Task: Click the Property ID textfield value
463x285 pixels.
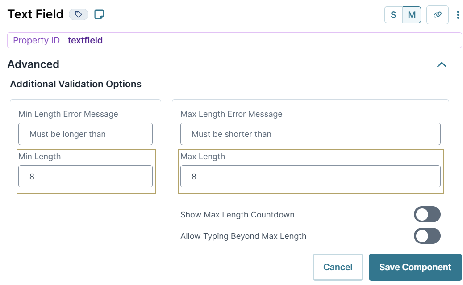Action: [x=85, y=40]
